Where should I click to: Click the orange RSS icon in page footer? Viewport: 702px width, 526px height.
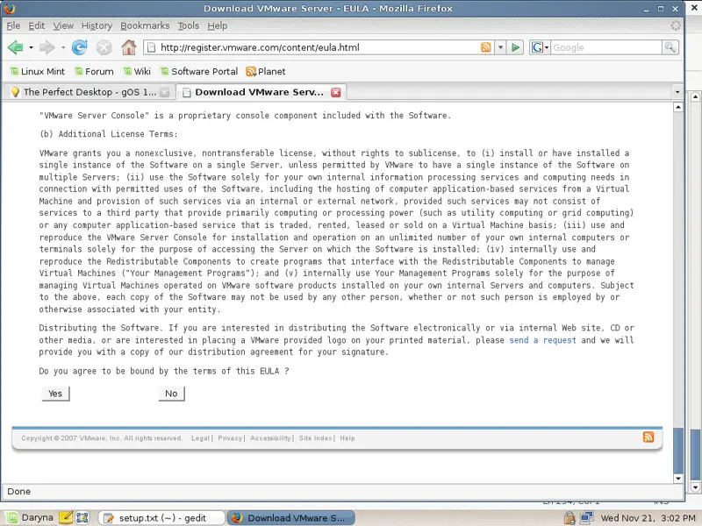pyautogui.click(x=648, y=437)
